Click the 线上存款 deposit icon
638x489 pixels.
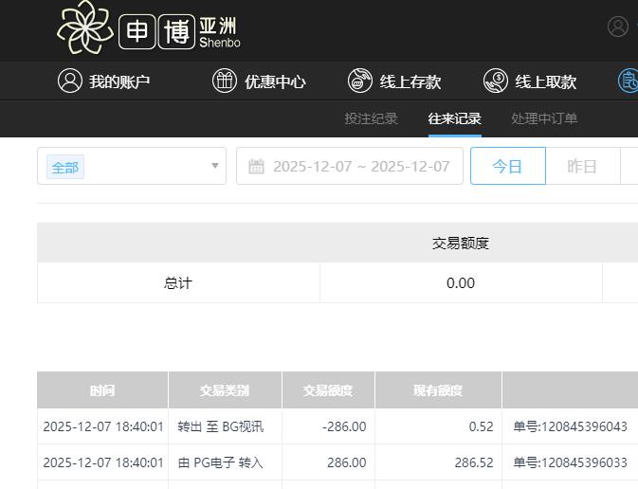360,81
